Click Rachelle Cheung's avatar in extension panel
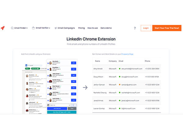The width and height of the screenshot is (183, 137). (51, 81)
